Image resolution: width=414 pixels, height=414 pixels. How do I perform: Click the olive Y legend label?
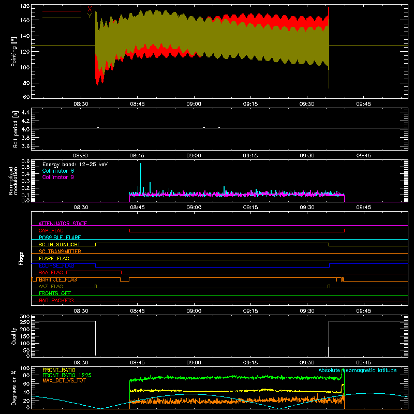click(90, 16)
